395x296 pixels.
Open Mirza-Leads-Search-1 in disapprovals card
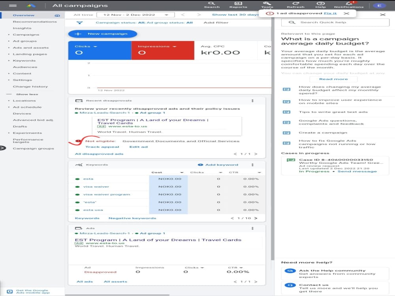click(x=105, y=113)
